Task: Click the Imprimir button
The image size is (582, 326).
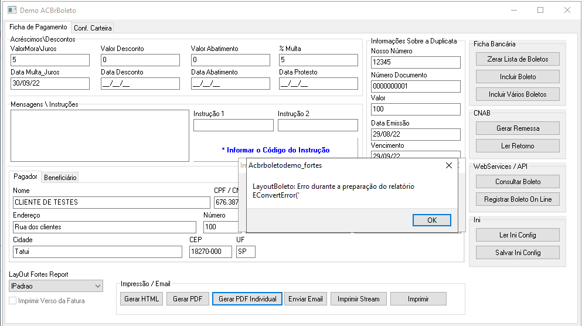Action: tap(418, 299)
